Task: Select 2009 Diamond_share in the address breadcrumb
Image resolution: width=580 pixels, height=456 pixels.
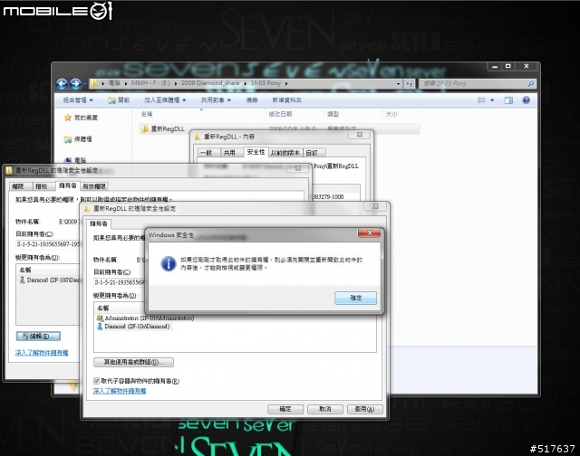Action: pos(210,83)
